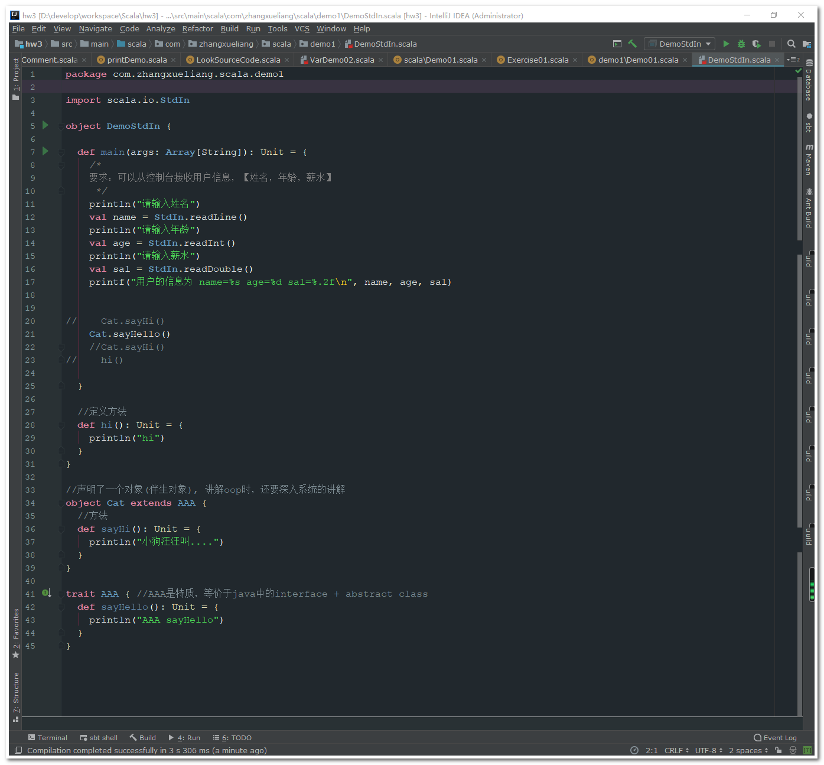
Task: Open the sbt shell tool window
Action: pyautogui.click(x=99, y=737)
